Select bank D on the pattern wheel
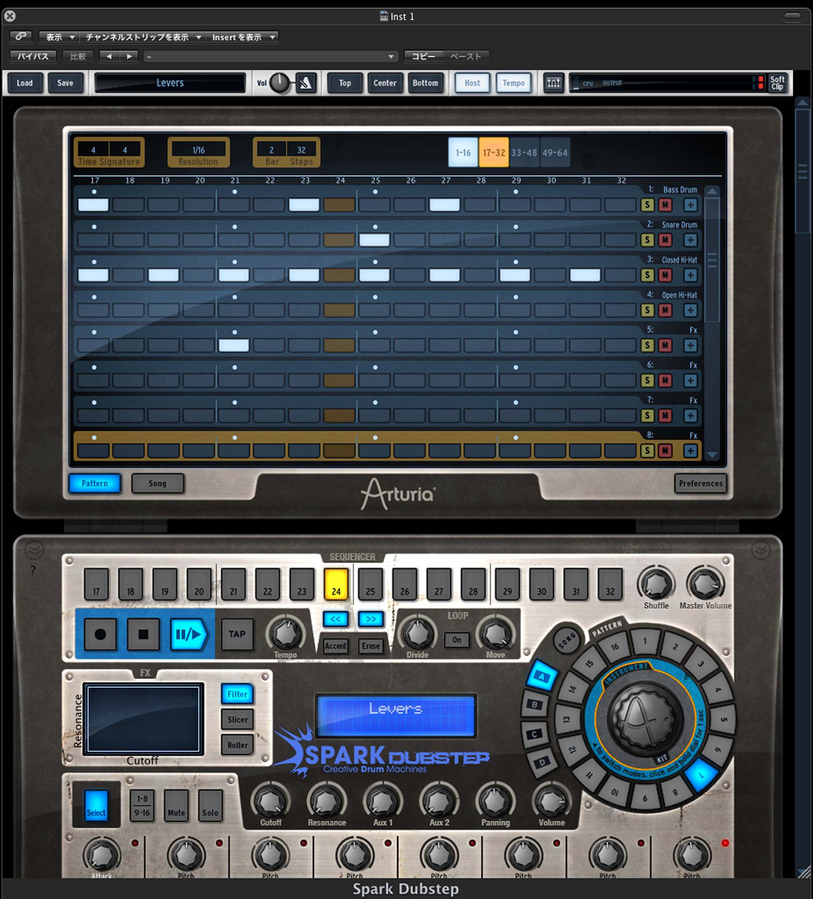Screen dimensions: 813x899 [x=541, y=762]
